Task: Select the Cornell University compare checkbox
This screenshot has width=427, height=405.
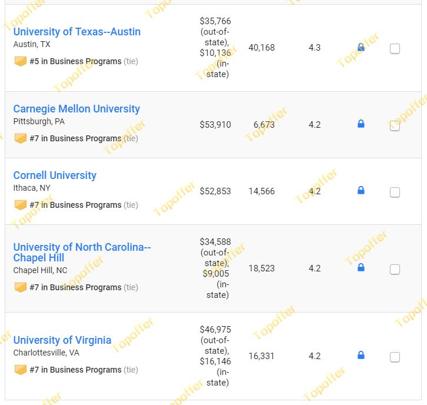Action: (x=395, y=192)
